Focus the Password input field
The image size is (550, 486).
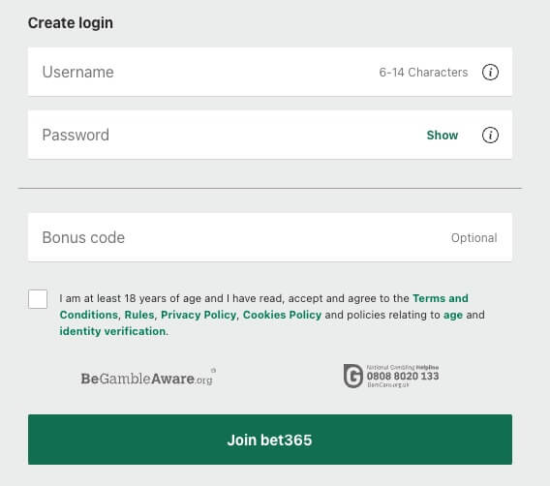[x=270, y=135]
